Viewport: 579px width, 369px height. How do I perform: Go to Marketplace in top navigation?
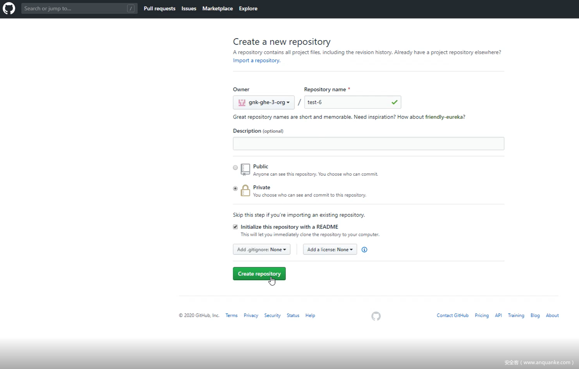pyautogui.click(x=217, y=9)
